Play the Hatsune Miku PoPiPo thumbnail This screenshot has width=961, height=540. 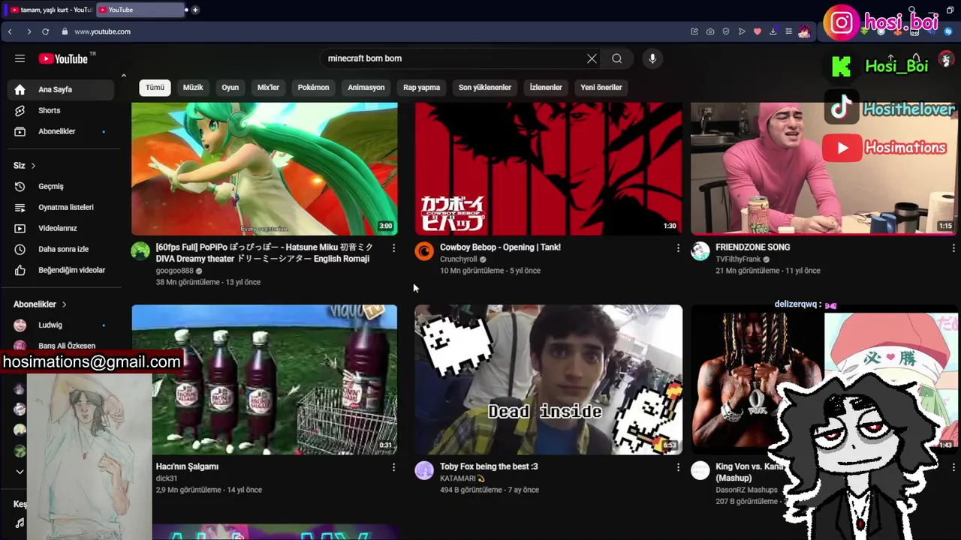click(x=264, y=169)
